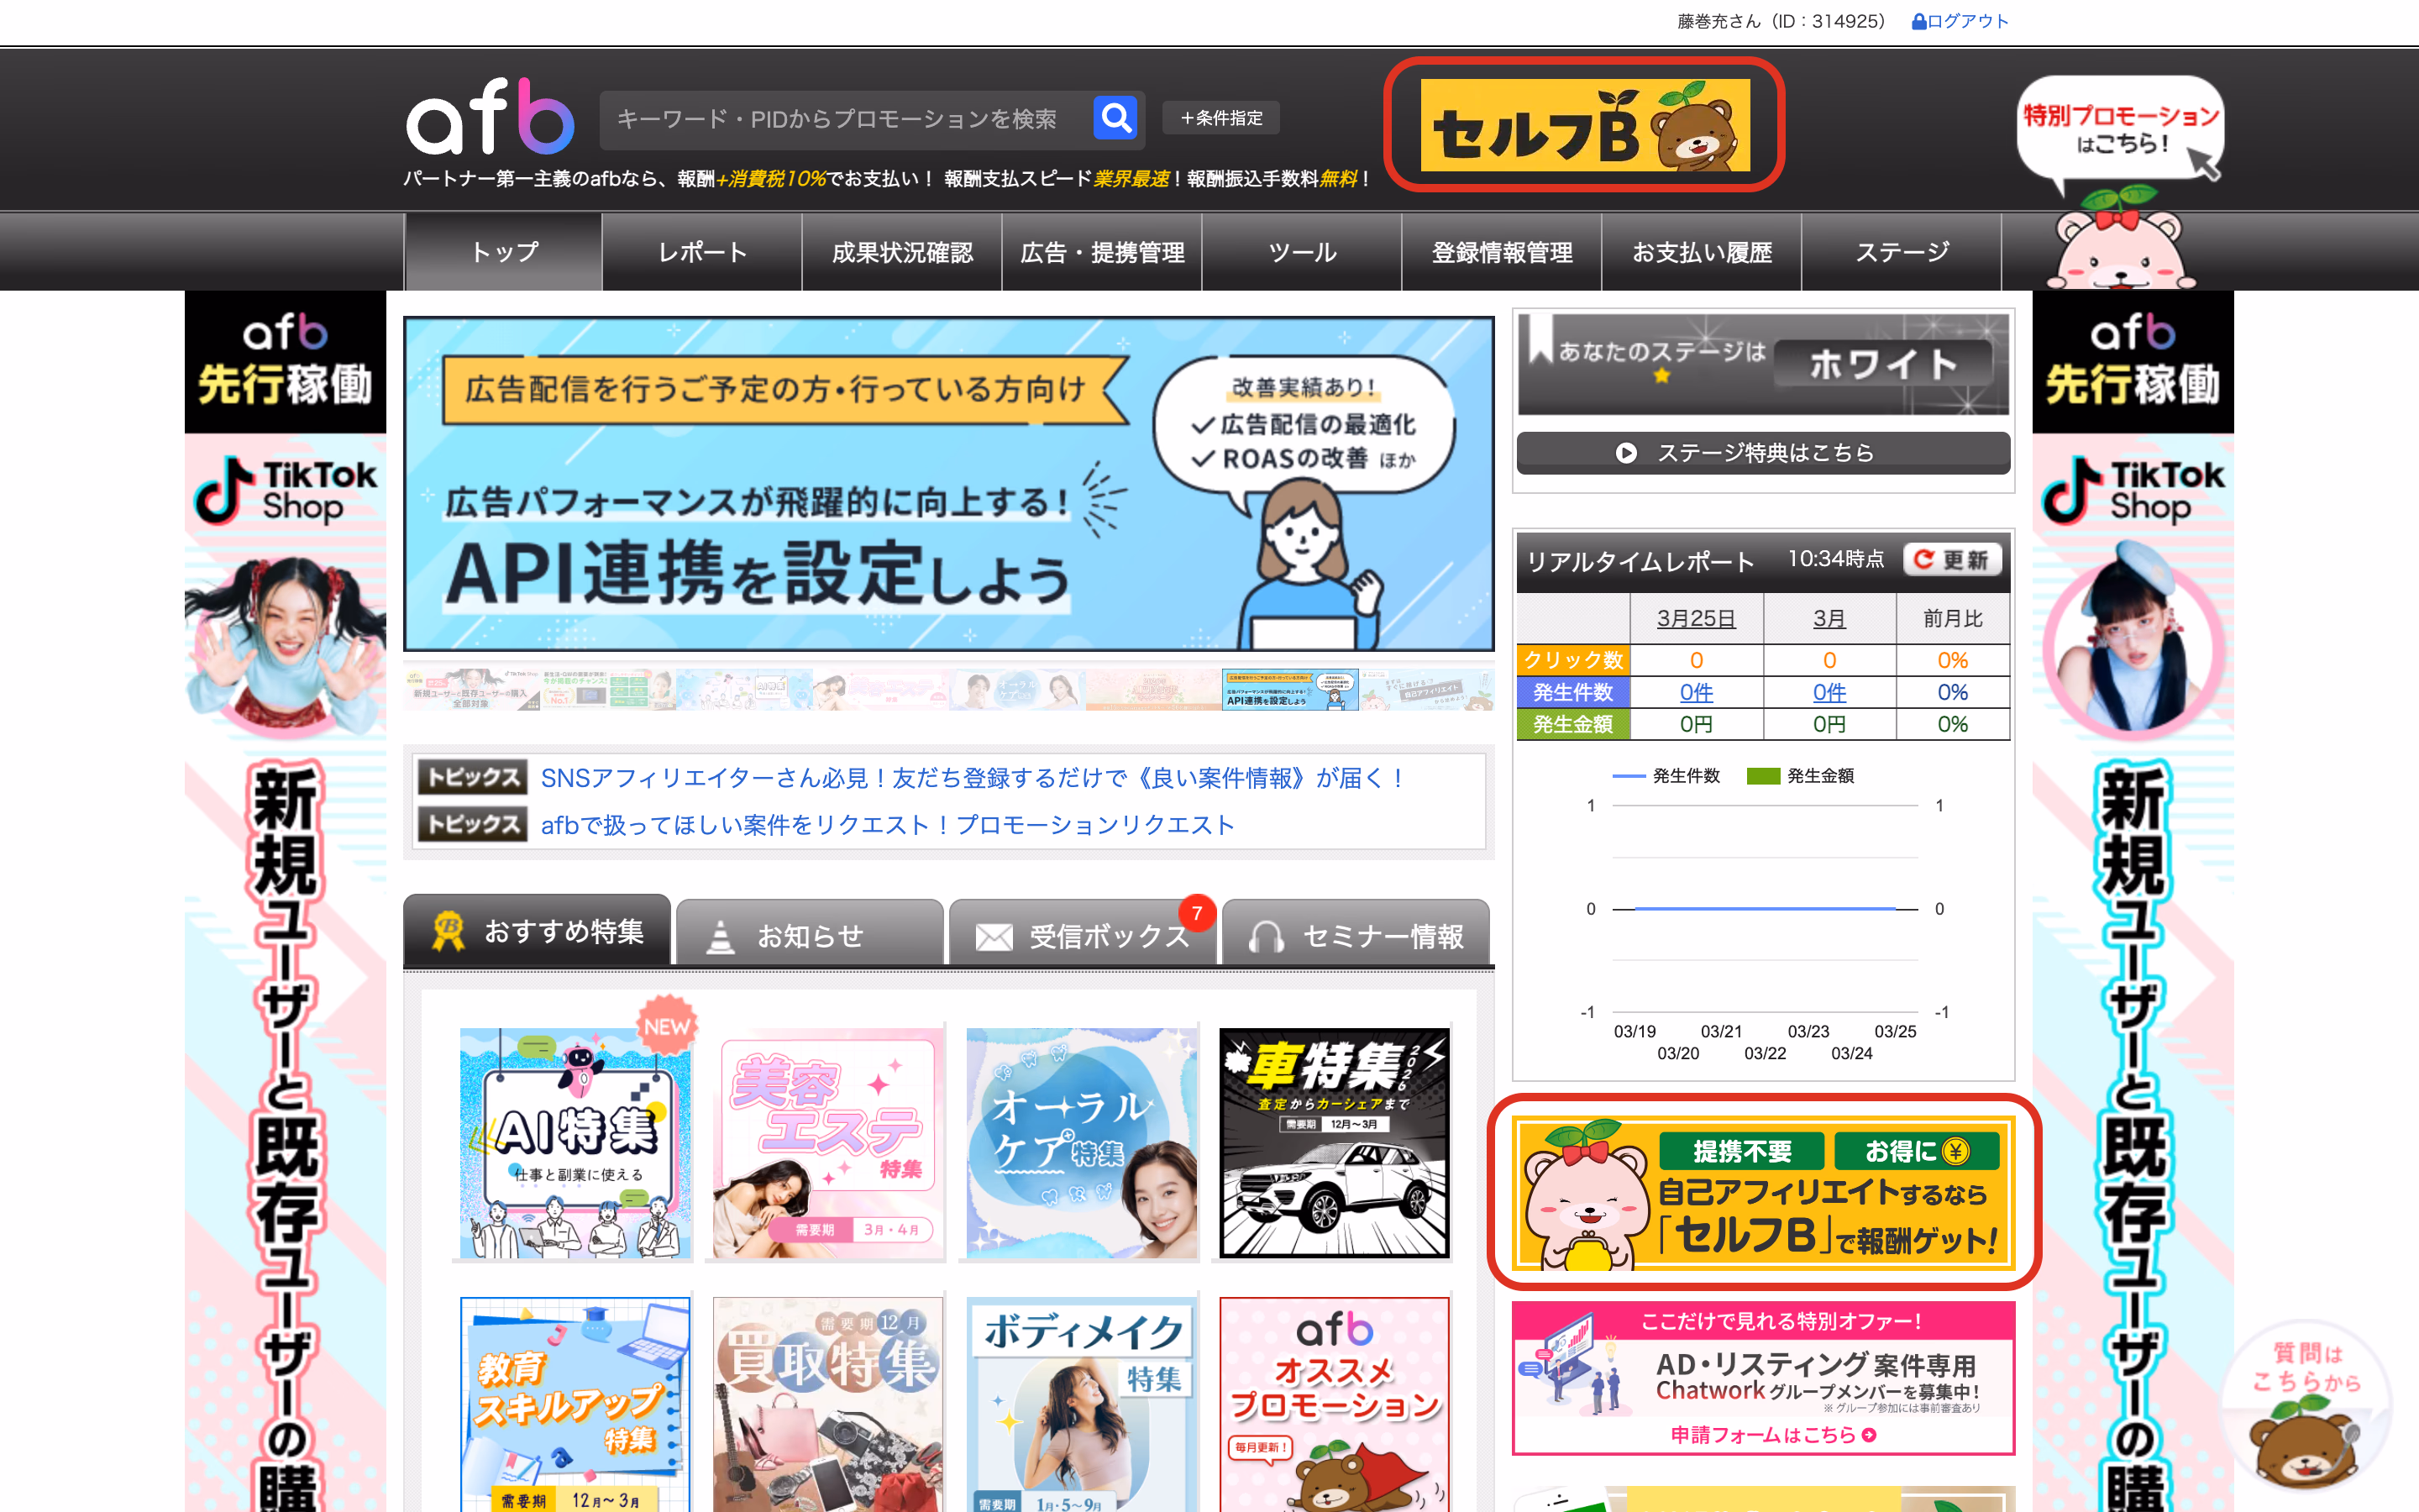Click the ログアウト link
The height and width of the screenshot is (1512, 2419).
(1962, 20)
